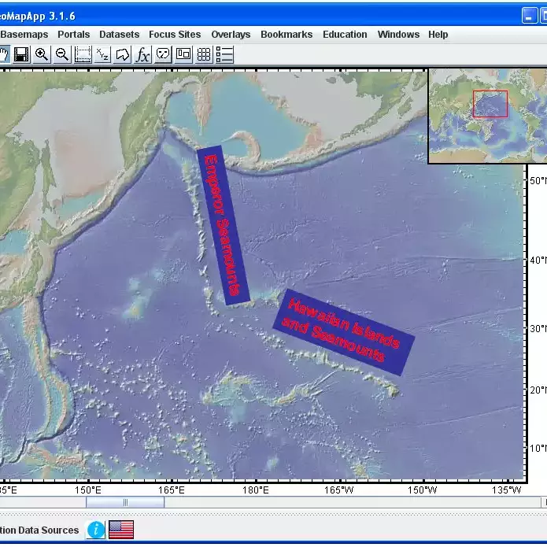
Task: Select the zoom in magnifier tool
Action: click(x=42, y=54)
